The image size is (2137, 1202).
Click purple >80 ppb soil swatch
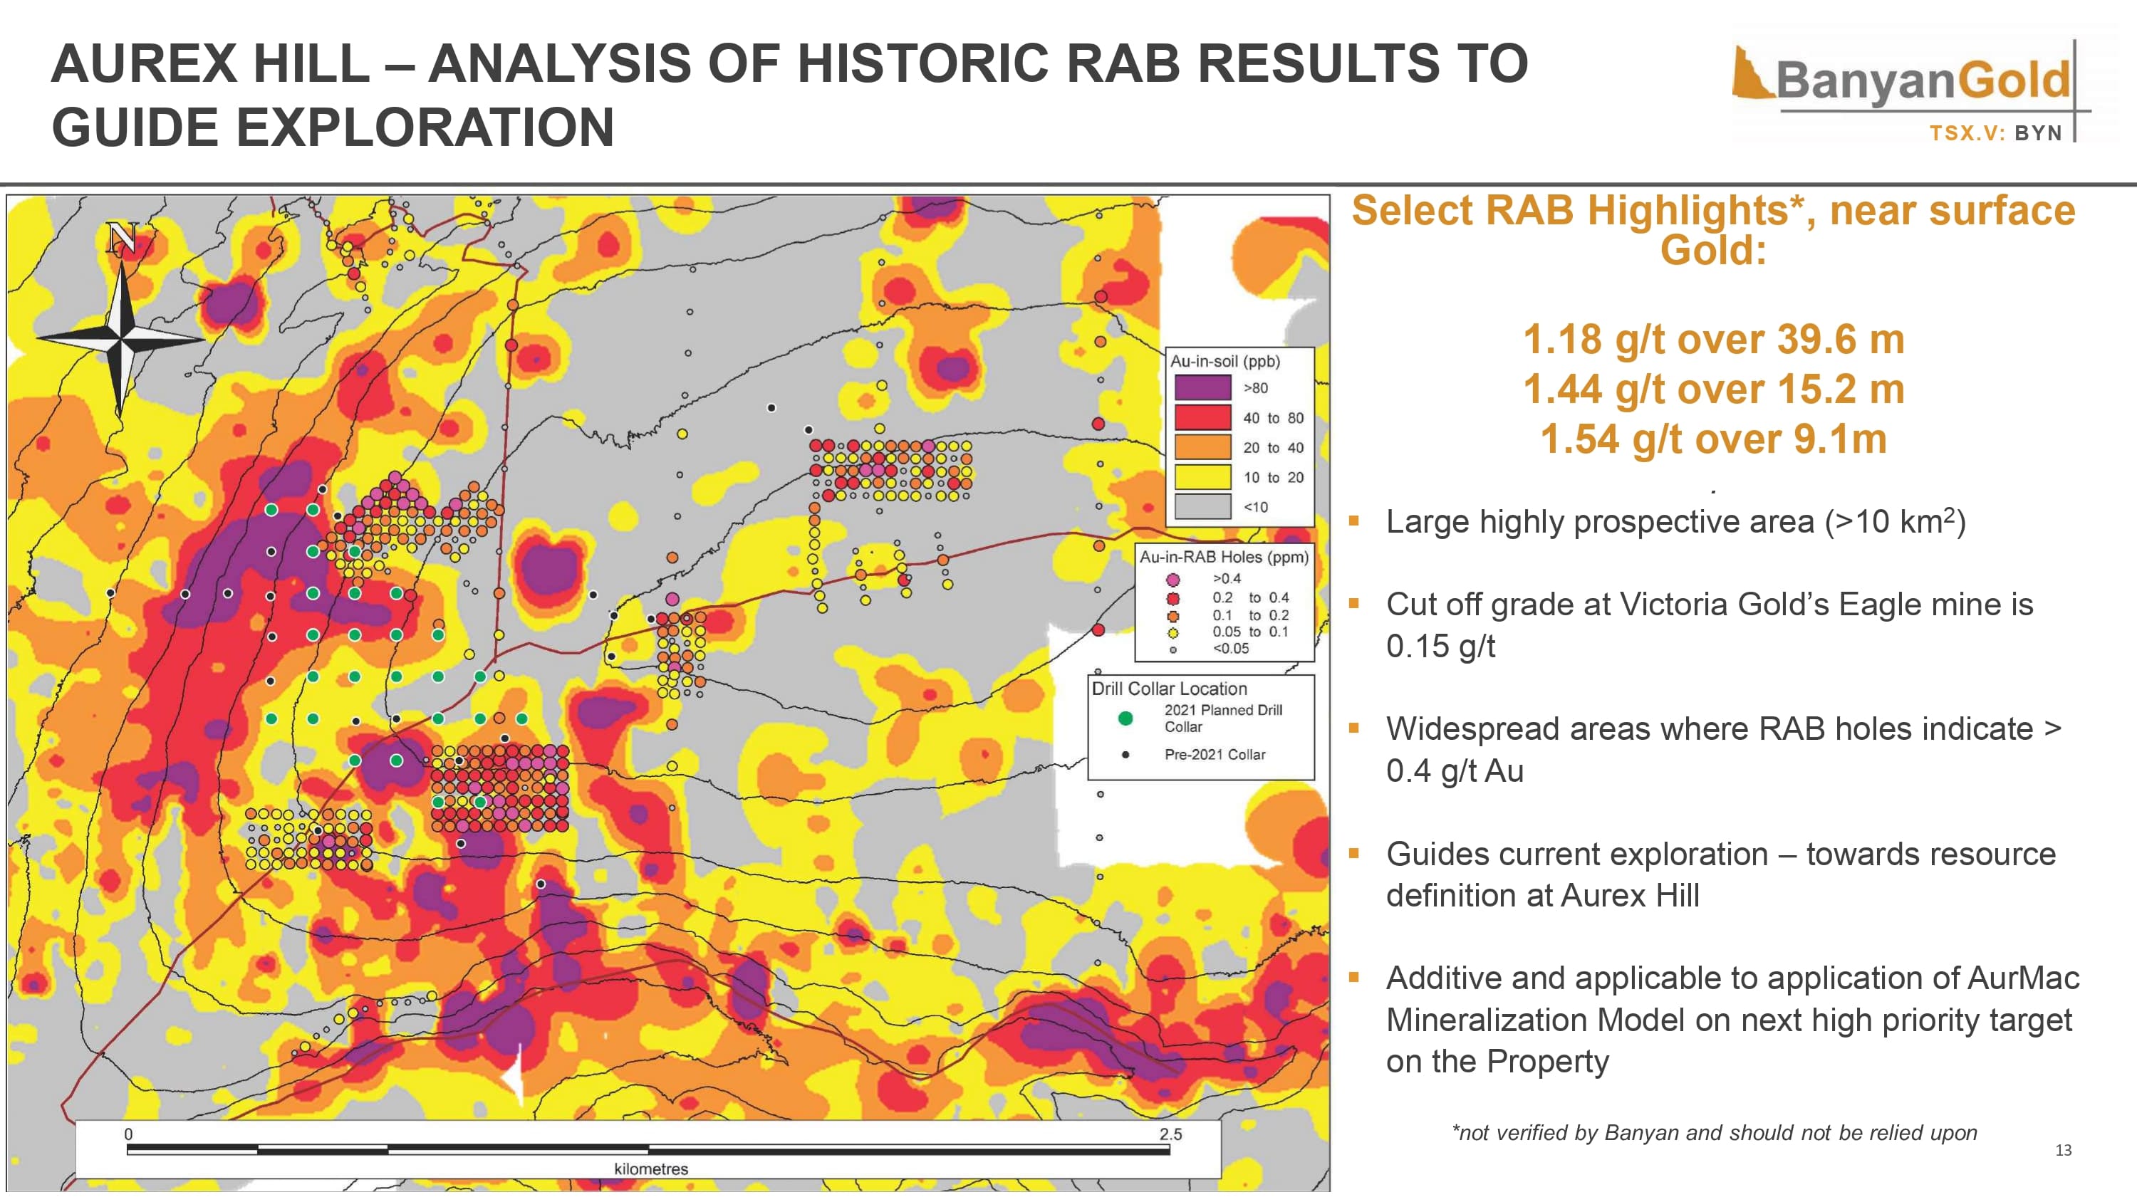point(1202,387)
